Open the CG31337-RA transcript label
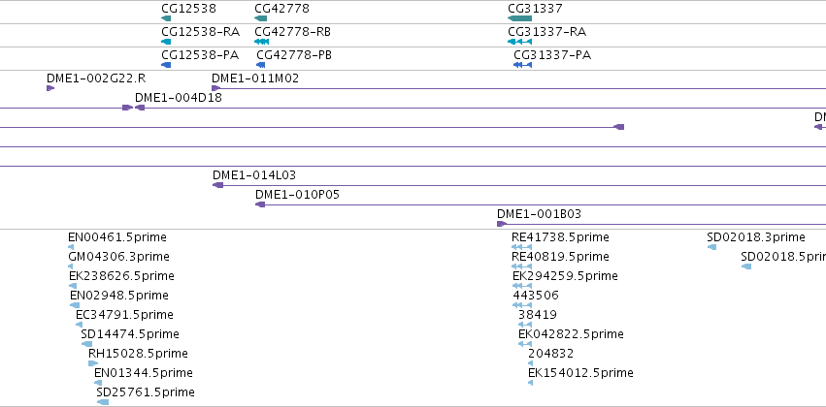This screenshot has width=826, height=407. pos(547,32)
